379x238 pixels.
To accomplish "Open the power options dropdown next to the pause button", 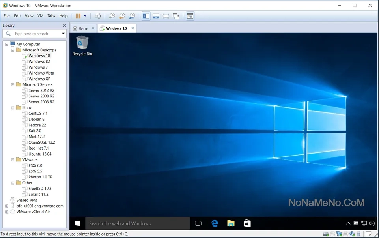I will click(85, 16).
